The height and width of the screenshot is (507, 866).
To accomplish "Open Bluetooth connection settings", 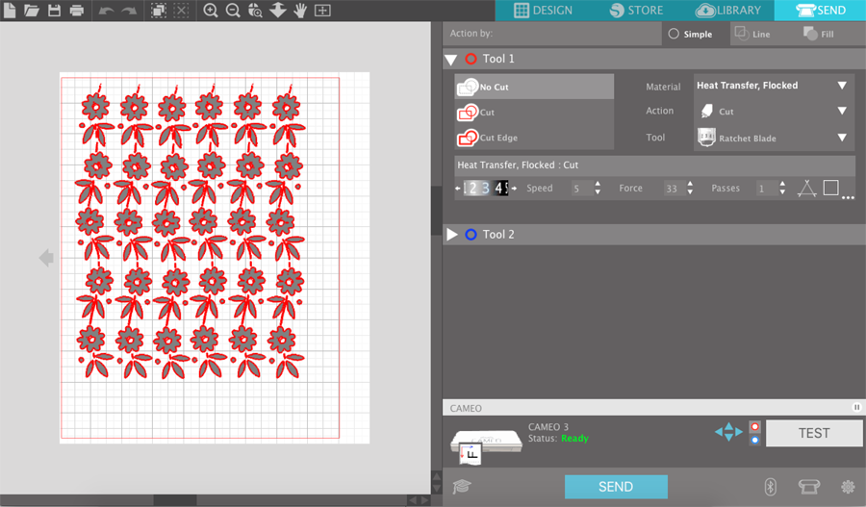I will click(x=771, y=487).
